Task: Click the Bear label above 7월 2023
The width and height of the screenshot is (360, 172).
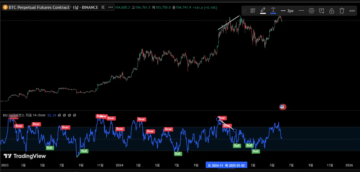Action: tap(65, 127)
